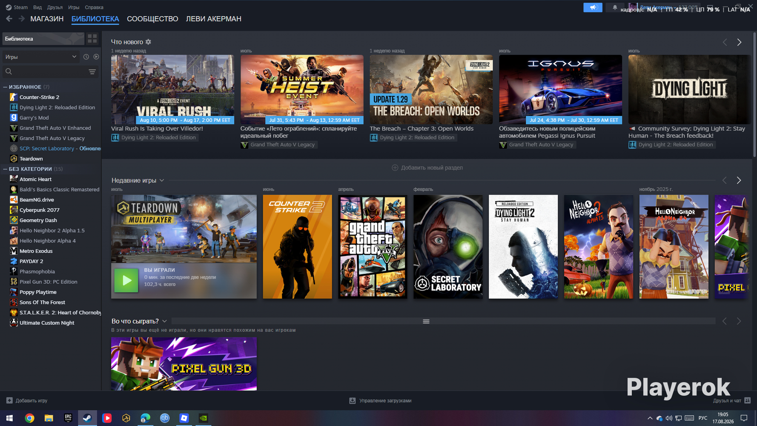
Task: Open the Игры type dropdown
Action: [40, 57]
